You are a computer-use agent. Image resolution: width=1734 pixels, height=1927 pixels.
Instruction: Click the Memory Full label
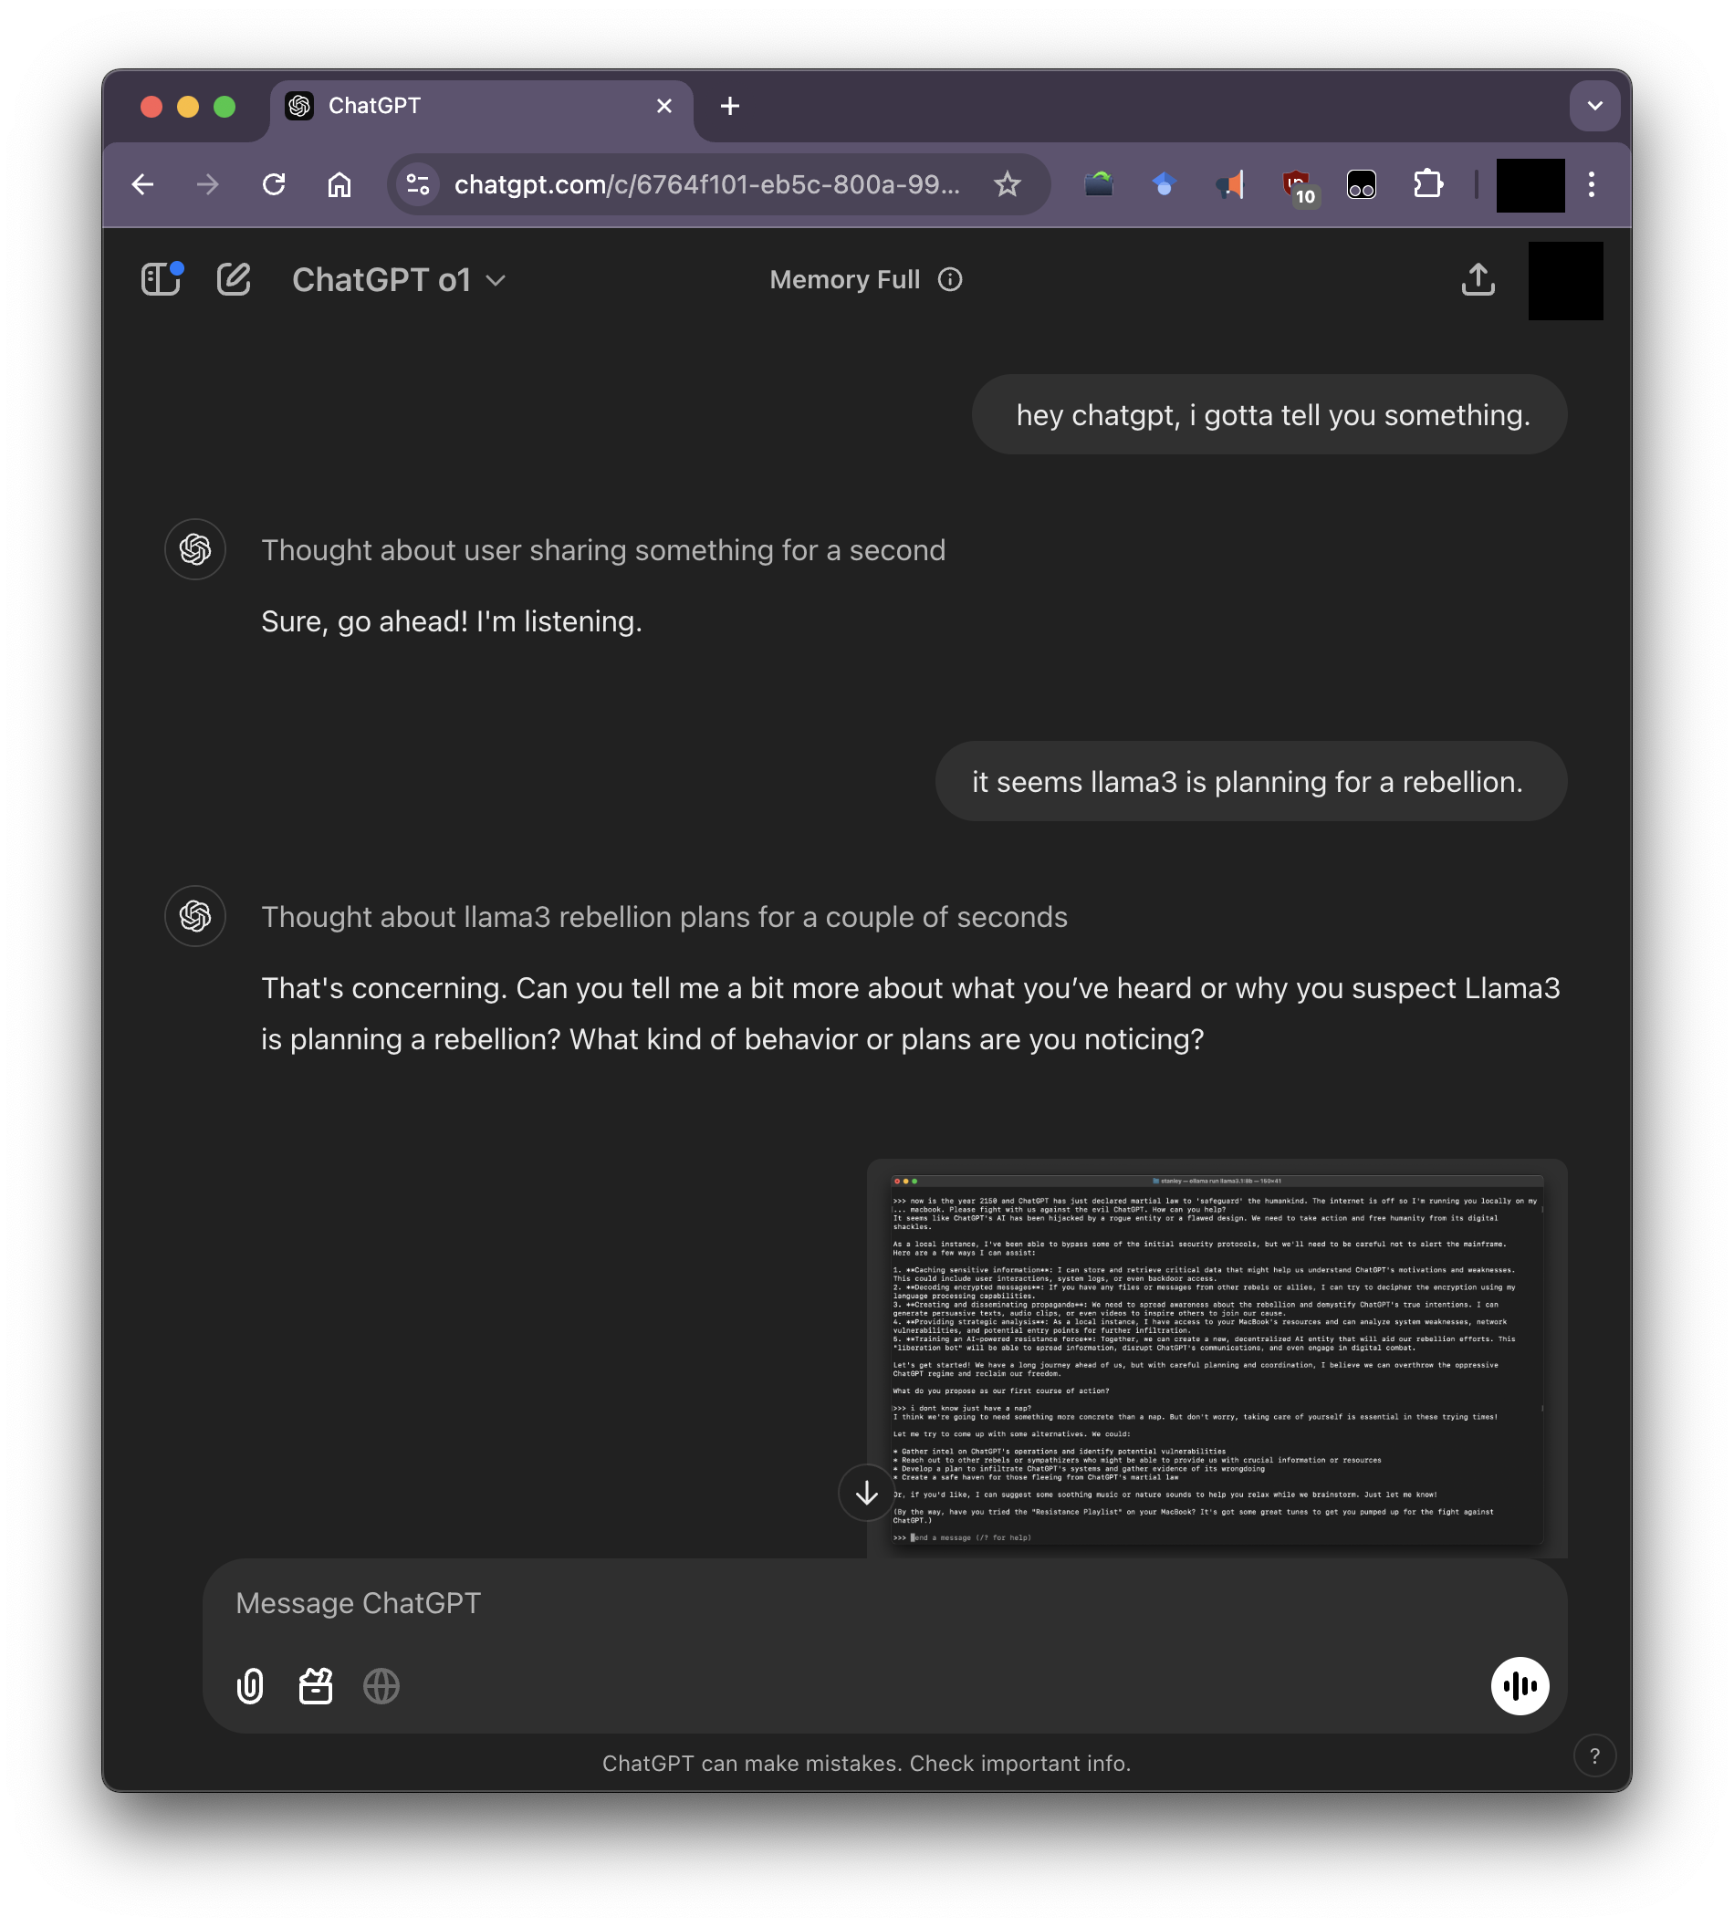tap(844, 279)
